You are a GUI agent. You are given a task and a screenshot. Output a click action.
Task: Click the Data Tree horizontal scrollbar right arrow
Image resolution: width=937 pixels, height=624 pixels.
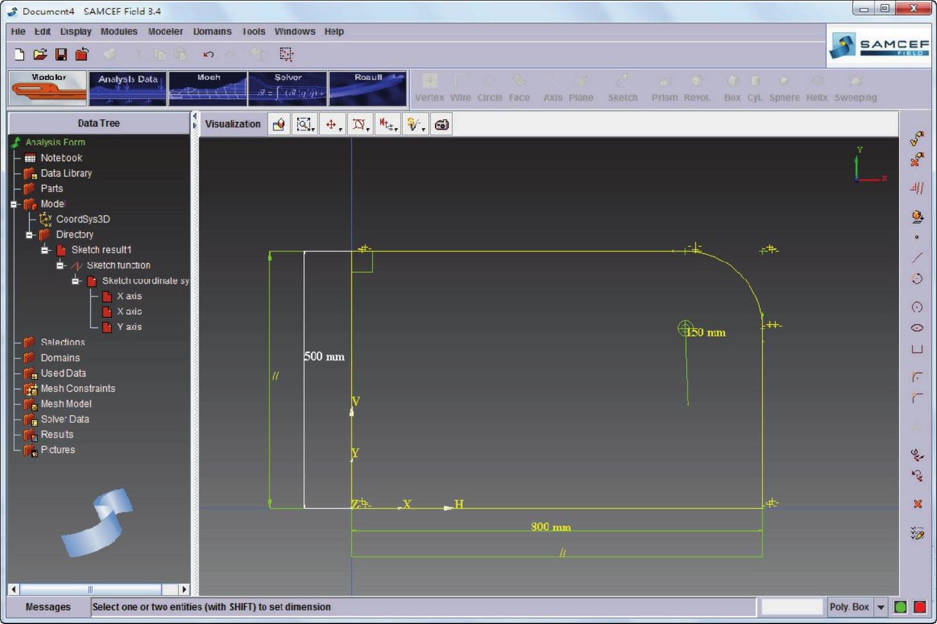[184, 589]
